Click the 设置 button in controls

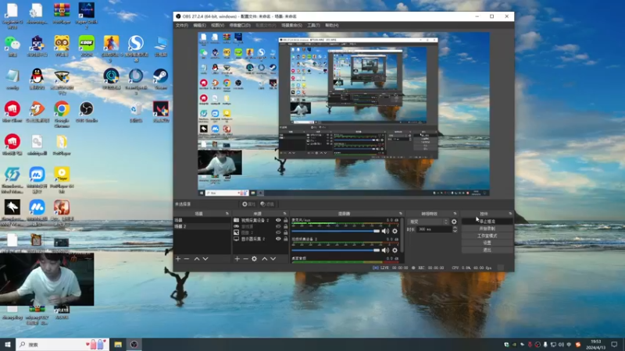coord(487,243)
